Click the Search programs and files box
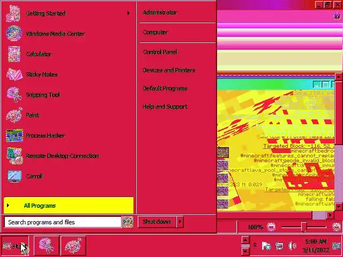 point(63,222)
